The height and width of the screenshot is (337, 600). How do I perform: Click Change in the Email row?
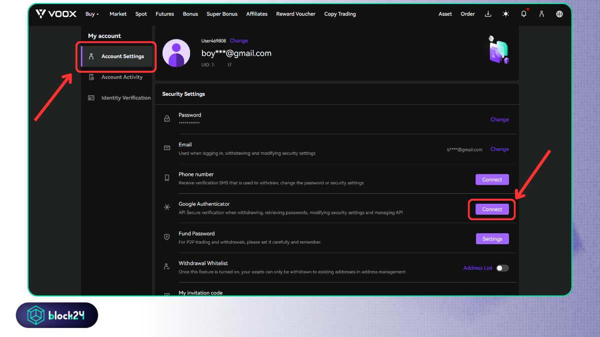click(x=499, y=149)
